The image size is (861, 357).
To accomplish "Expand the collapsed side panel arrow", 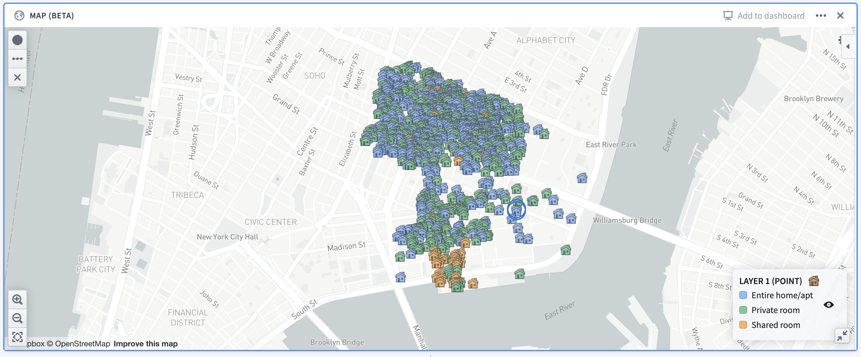I will [x=848, y=46].
